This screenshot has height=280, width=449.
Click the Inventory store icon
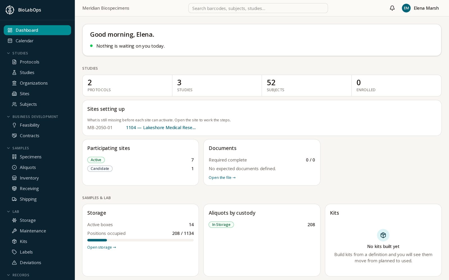coord(14,178)
